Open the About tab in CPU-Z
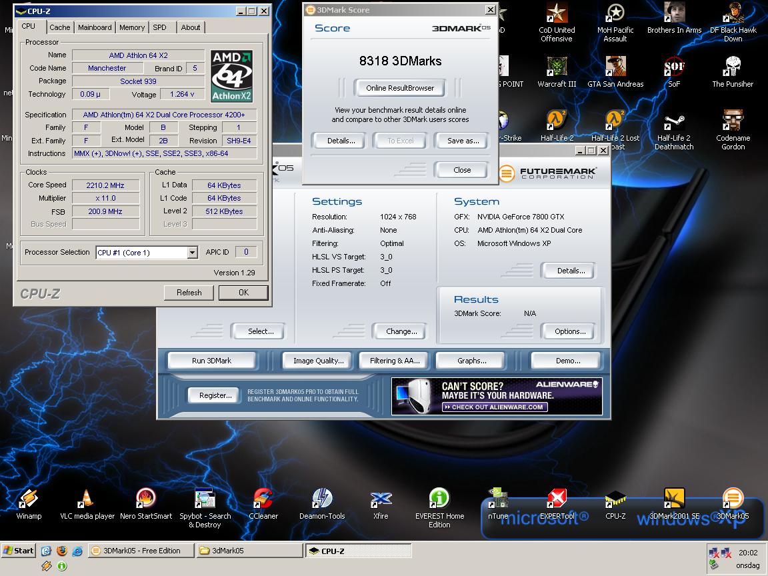The width and height of the screenshot is (768, 576). click(x=191, y=27)
